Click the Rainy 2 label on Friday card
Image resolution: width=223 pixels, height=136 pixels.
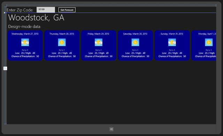tap(98, 50)
